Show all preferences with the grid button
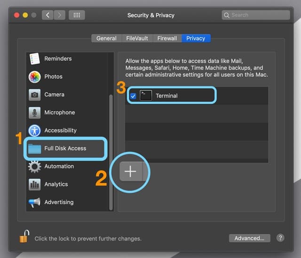The width and height of the screenshot is (301, 258). (77, 15)
